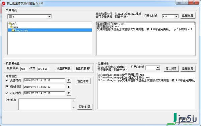The image size is (201, 126).
Task: Click the 文件路径 scrollbar up arrow
Action: click(x=74, y=101)
